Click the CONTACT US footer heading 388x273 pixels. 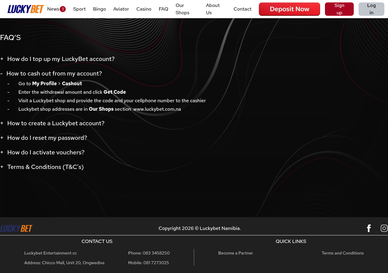coord(97,241)
